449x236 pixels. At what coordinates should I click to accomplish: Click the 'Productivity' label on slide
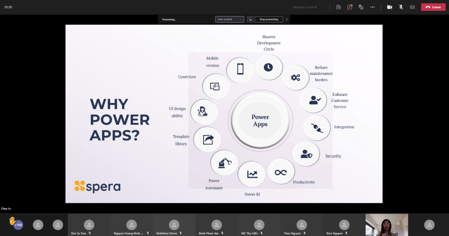click(304, 182)
